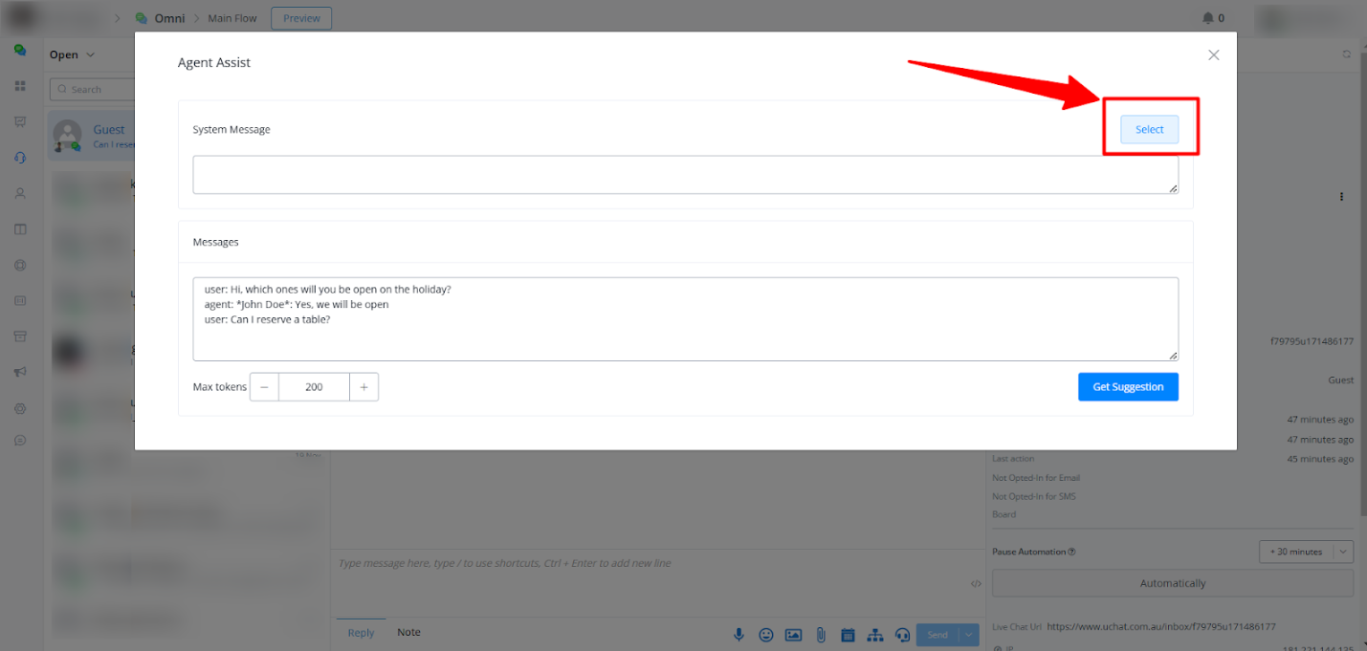Expand the Send button dropdown arrow
Viewport: 1367px width, 651px height.
pyautogui.click(x=970, y=635)
